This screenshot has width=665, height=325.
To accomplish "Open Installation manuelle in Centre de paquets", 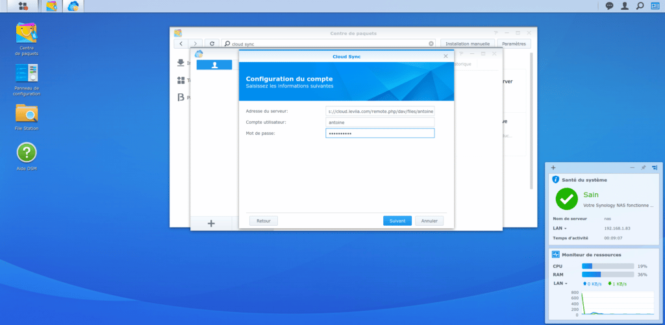I will click(x=468, y=43).
